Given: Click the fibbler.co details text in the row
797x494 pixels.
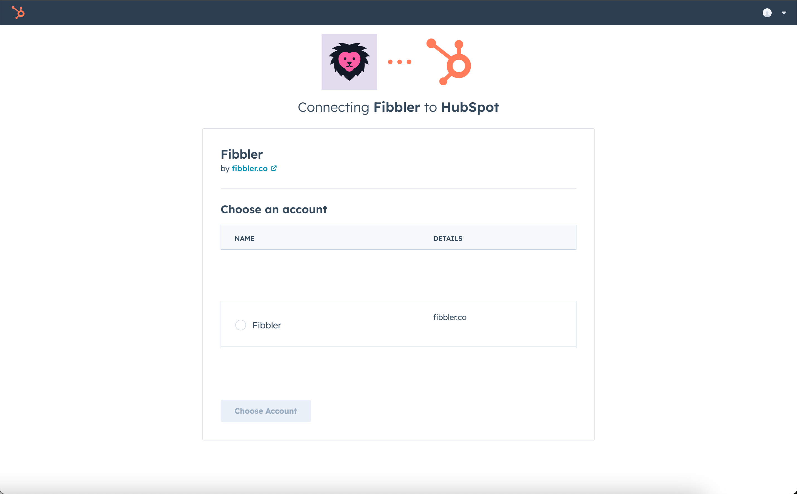Looking at the screenshot, I should tap(449, 317).
